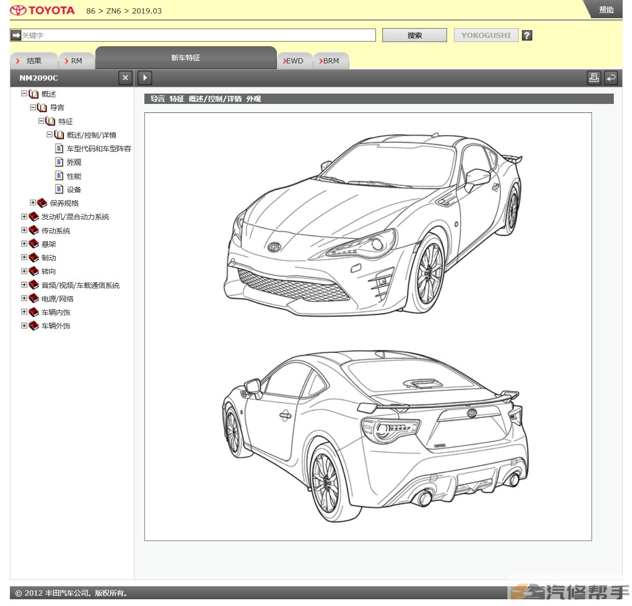Expand the 传动系统 node
Viewport: 632px width, 606px height.
coord(24,230)
